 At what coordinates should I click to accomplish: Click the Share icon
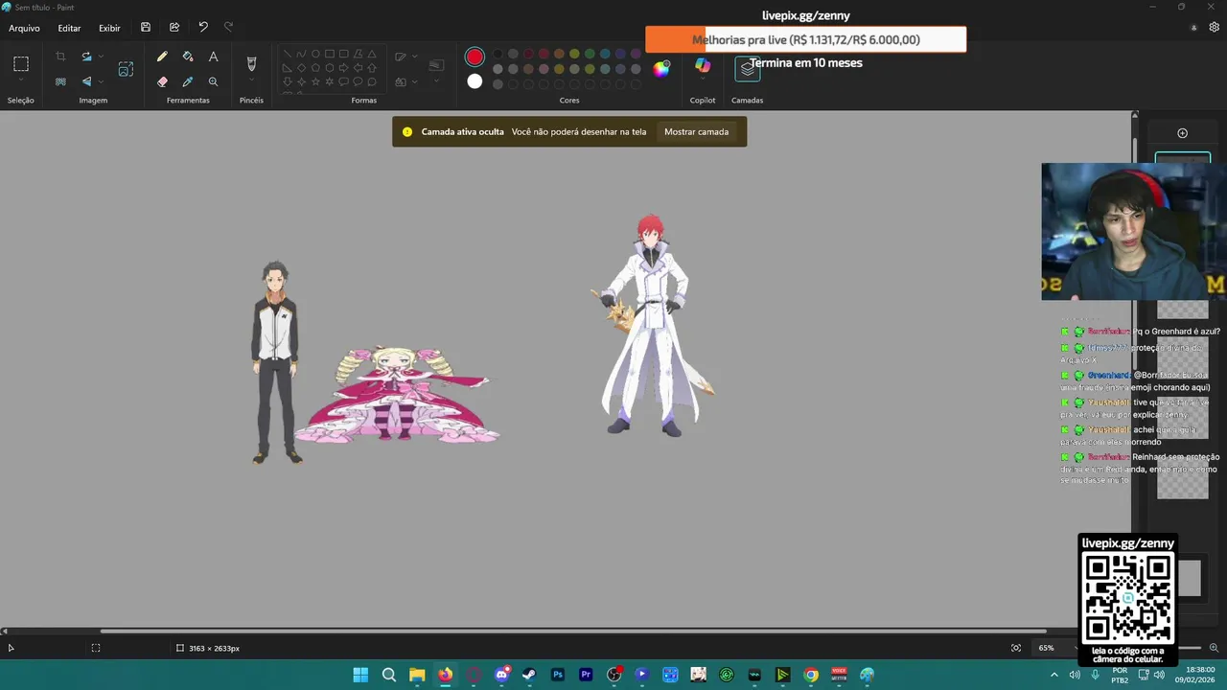174,28
